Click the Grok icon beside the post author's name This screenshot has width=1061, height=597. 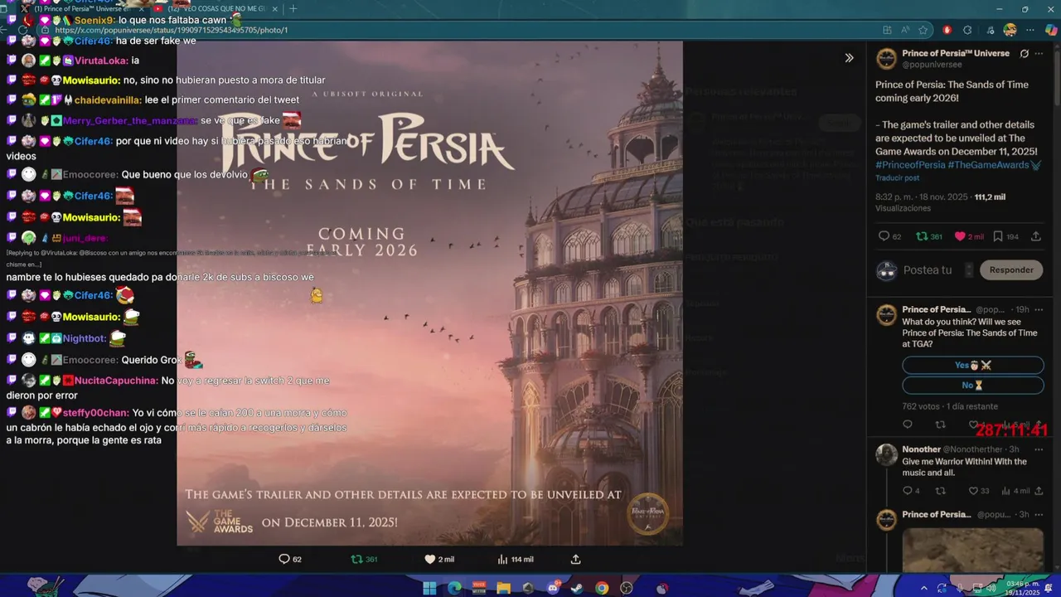pos(1025,54)
